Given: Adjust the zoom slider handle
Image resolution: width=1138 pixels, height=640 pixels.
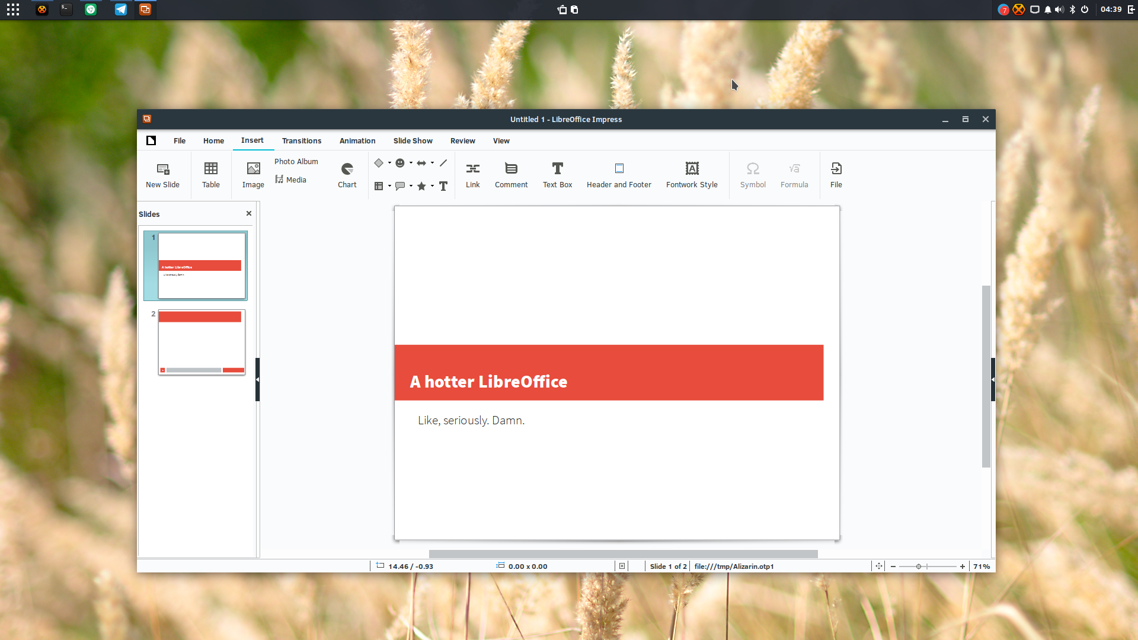Looking at the screenshot, I should [919, 567].
